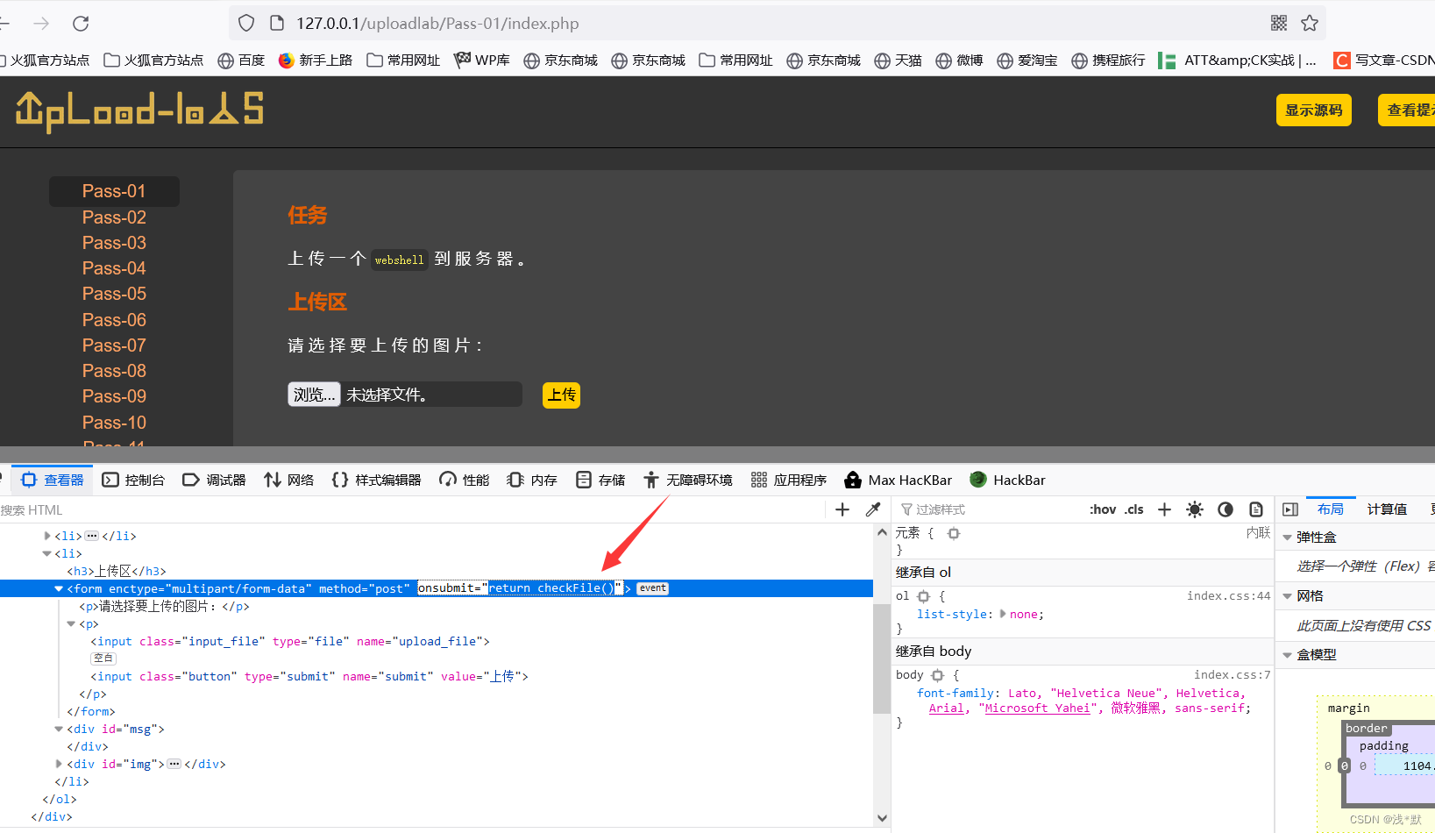
Task: Reload the page with the refresh icon
Action: [x=81, y=24]
